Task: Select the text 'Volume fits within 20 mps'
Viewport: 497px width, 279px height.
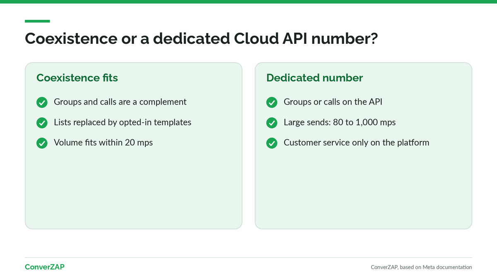Action: tap(103, 143)
